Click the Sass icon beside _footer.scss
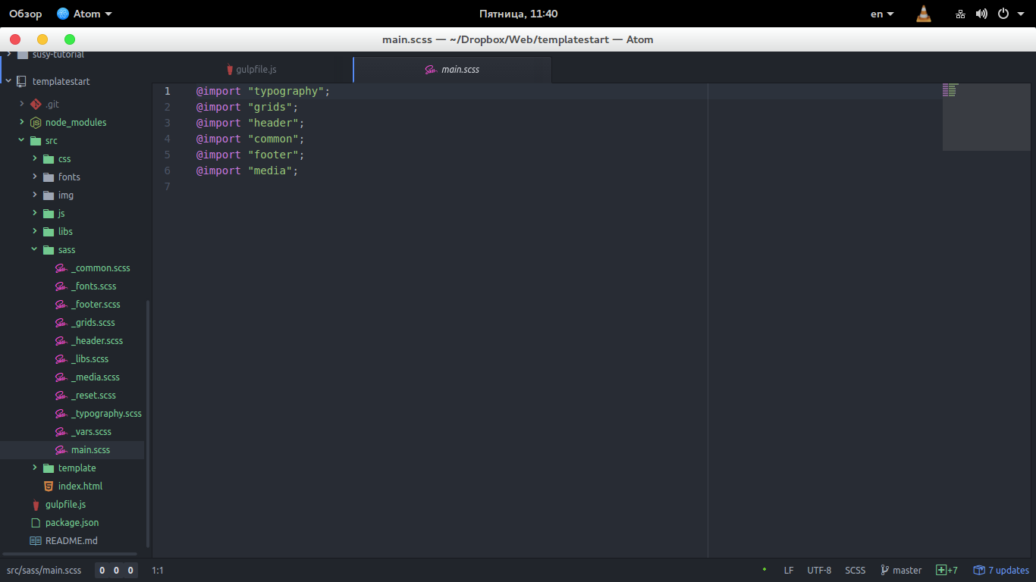1036x582 pixels. 61,305
